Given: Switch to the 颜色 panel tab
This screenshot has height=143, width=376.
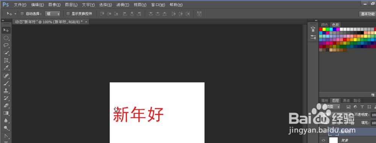Looking at the screenshot, I should pos(324,25).
